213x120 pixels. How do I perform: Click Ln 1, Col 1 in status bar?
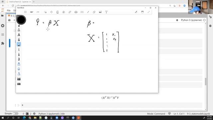click(x=179, y=114)
